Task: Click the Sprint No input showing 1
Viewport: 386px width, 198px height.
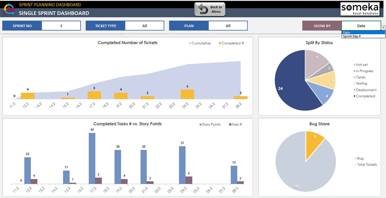Action: pos(61,25)
